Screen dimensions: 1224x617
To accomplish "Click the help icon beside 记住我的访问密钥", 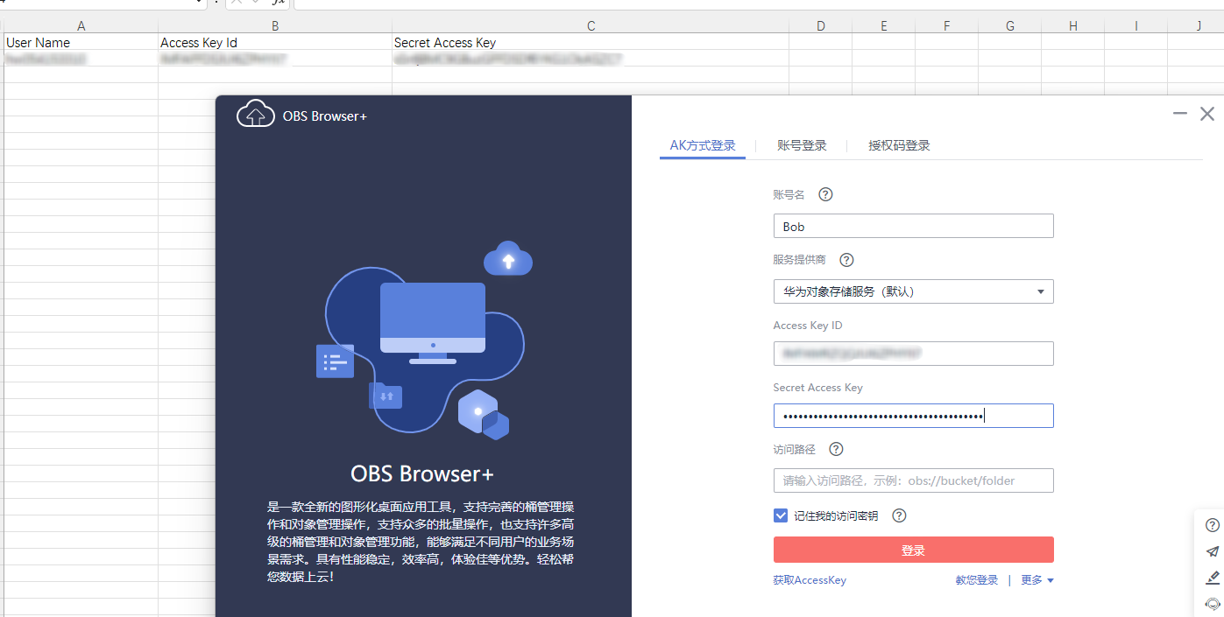I will click(898, 516).
